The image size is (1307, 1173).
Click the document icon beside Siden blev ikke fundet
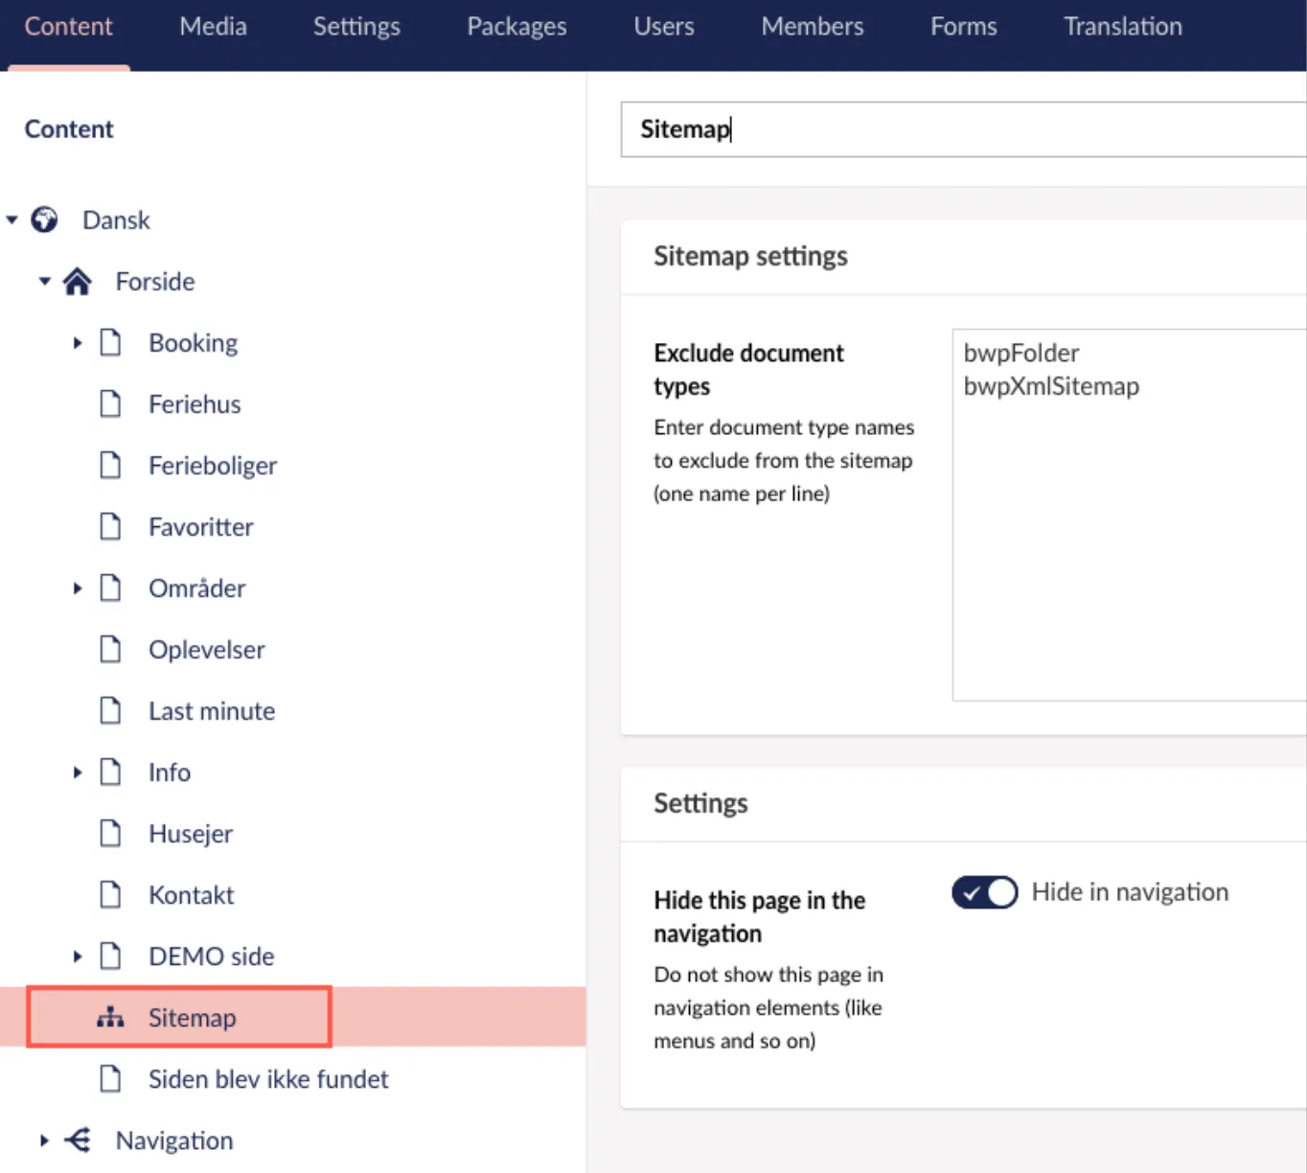pyautogui.click(x=110, y=1078)
